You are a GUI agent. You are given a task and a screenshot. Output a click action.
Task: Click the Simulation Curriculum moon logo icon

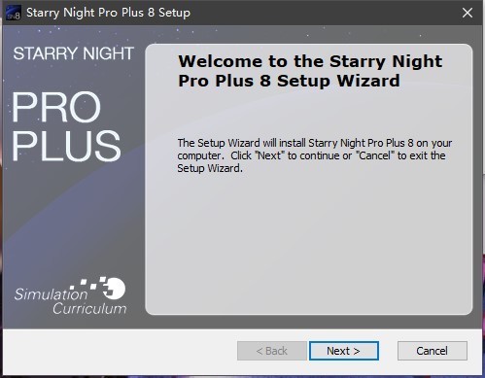[x=114, y=288]
